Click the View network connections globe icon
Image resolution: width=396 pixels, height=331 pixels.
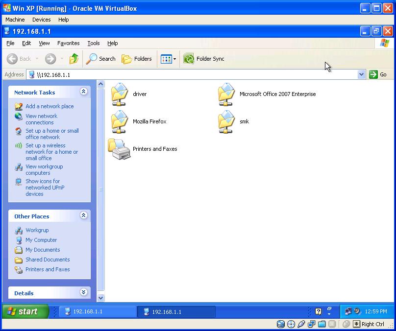click(19, 117)
